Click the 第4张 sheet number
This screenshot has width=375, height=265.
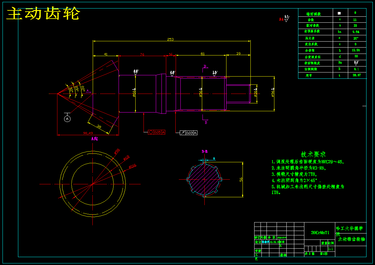tap(324, 254)
